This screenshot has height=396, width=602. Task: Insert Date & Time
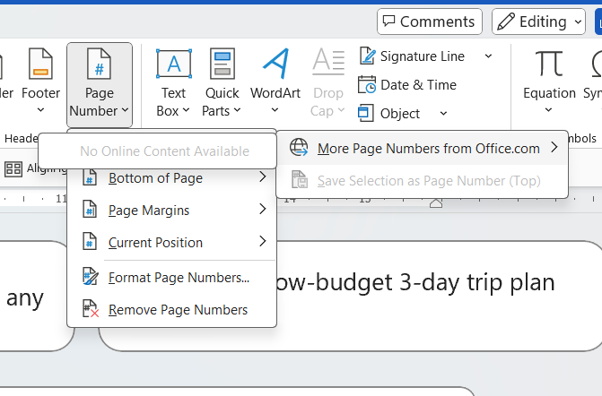pos(407,85)
